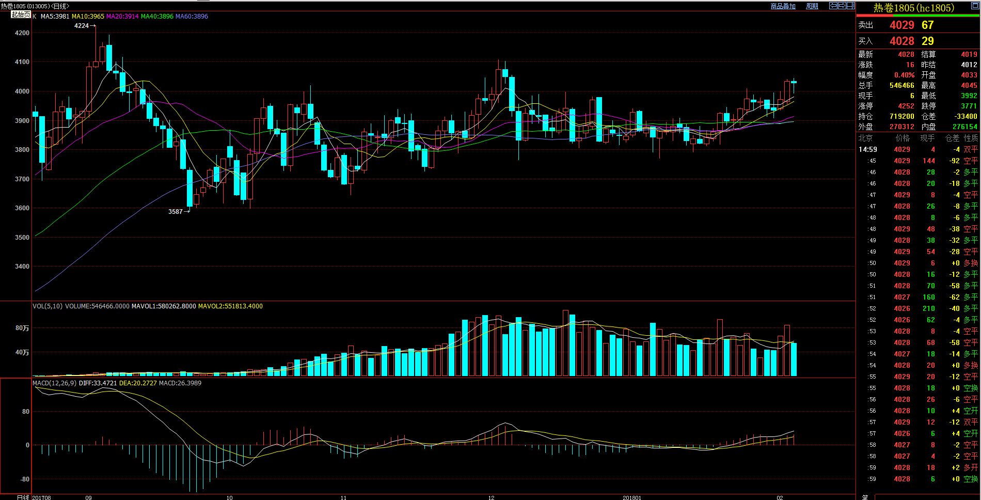Click the MACD(12,26,9) indicator label

pyautogui.click(x=55, y=383)
